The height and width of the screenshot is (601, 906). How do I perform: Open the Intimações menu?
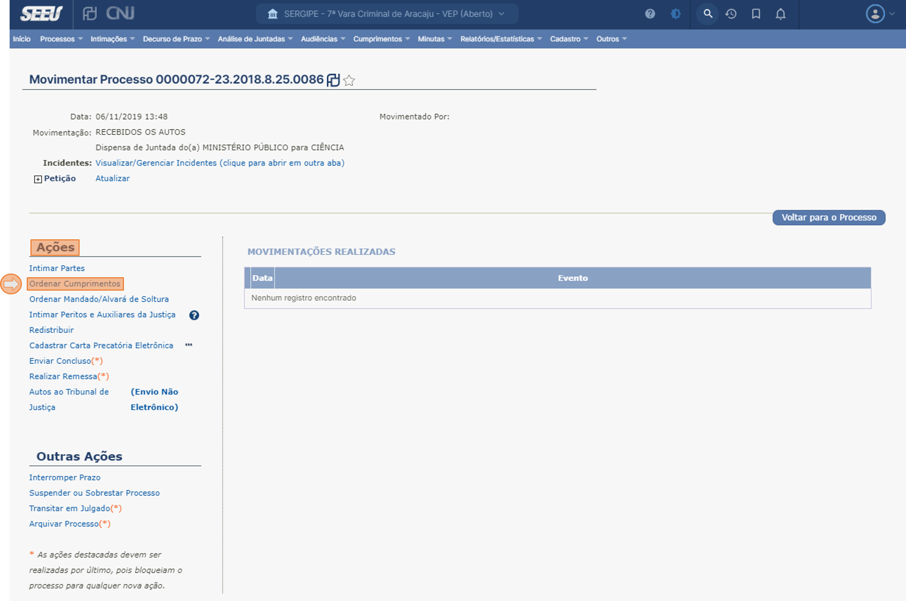[x=112, y=39]
